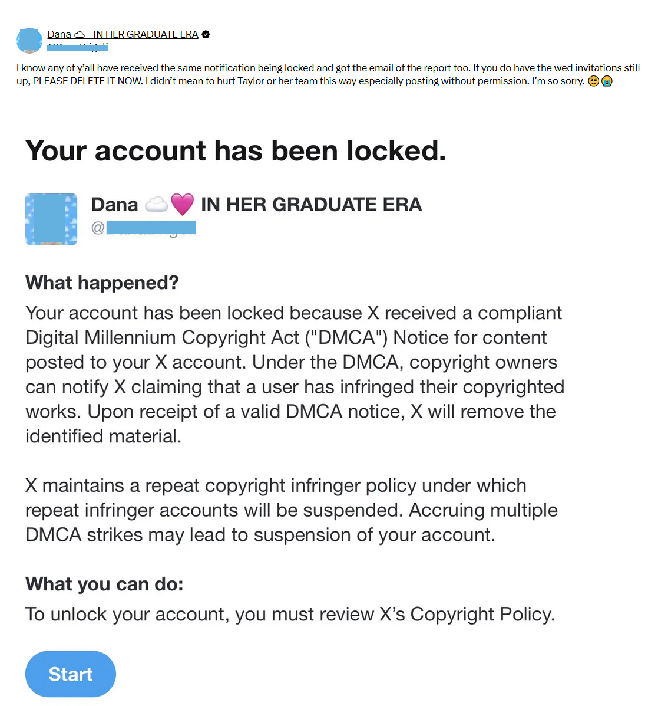Click the redacted @ handle in locked notice
Screen dimensions: 658x706
coord(144,228)
